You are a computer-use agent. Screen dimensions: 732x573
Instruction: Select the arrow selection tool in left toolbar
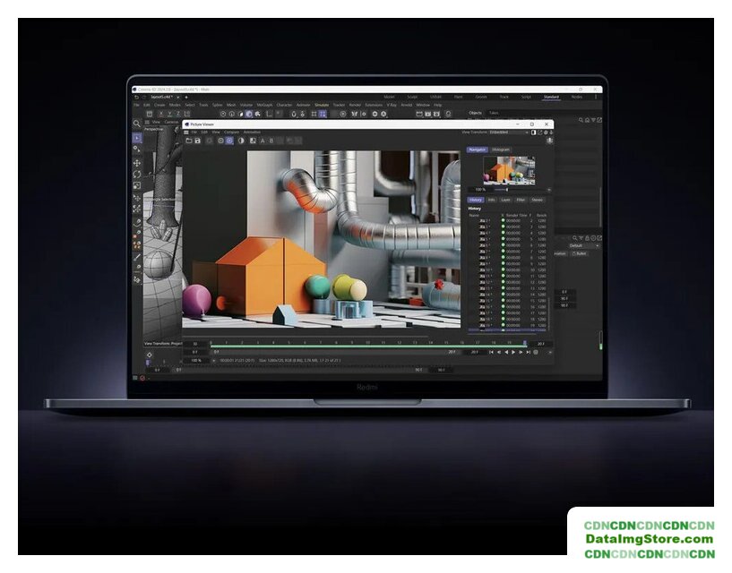point(137,139)
